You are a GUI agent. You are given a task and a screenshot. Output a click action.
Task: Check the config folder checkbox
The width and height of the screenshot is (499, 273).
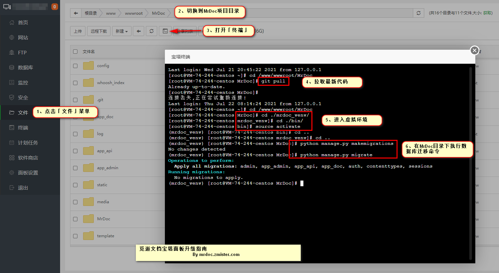click(x=75, y=66)
